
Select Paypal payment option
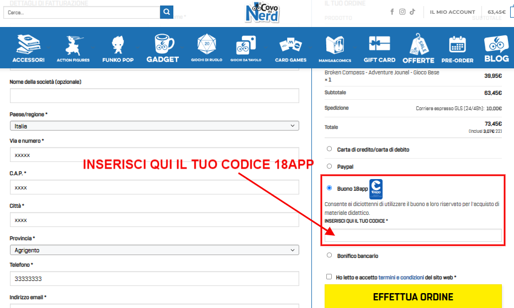[x=330, y=166]
